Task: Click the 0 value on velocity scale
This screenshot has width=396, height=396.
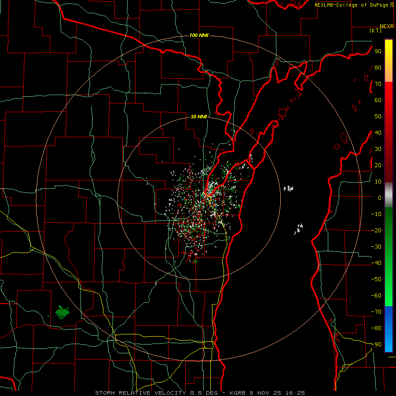Action: pyautogui.click(x=380, y=198)
